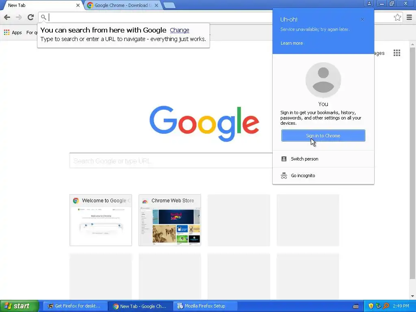Open the Welcome to Google Chrome thumbnail

pos(101,220)
